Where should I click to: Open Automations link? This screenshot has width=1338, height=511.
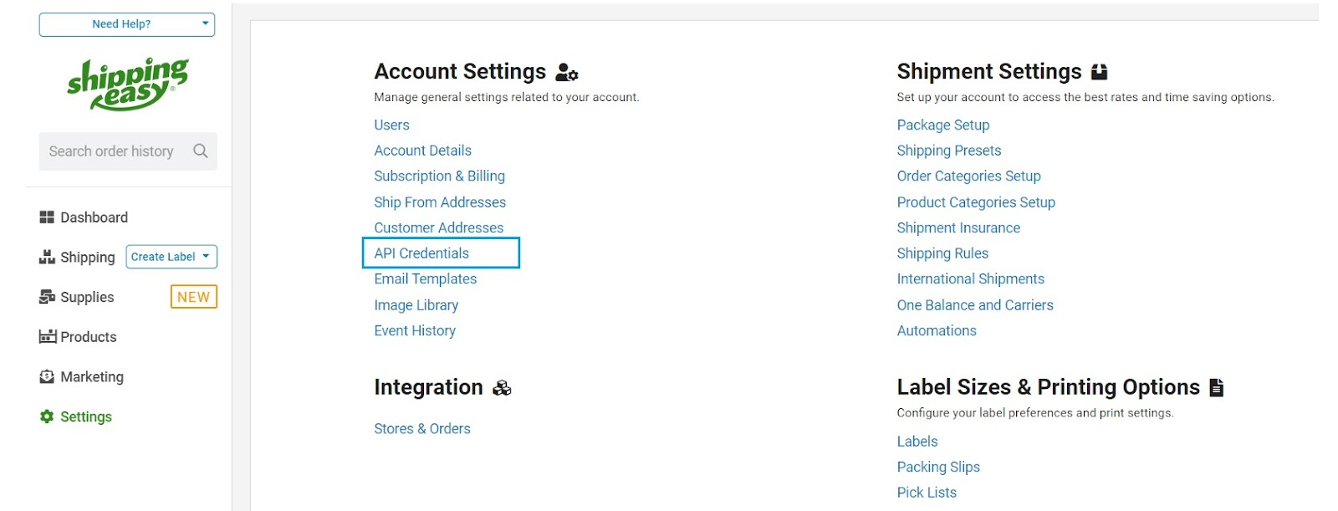tap(937, 330)
